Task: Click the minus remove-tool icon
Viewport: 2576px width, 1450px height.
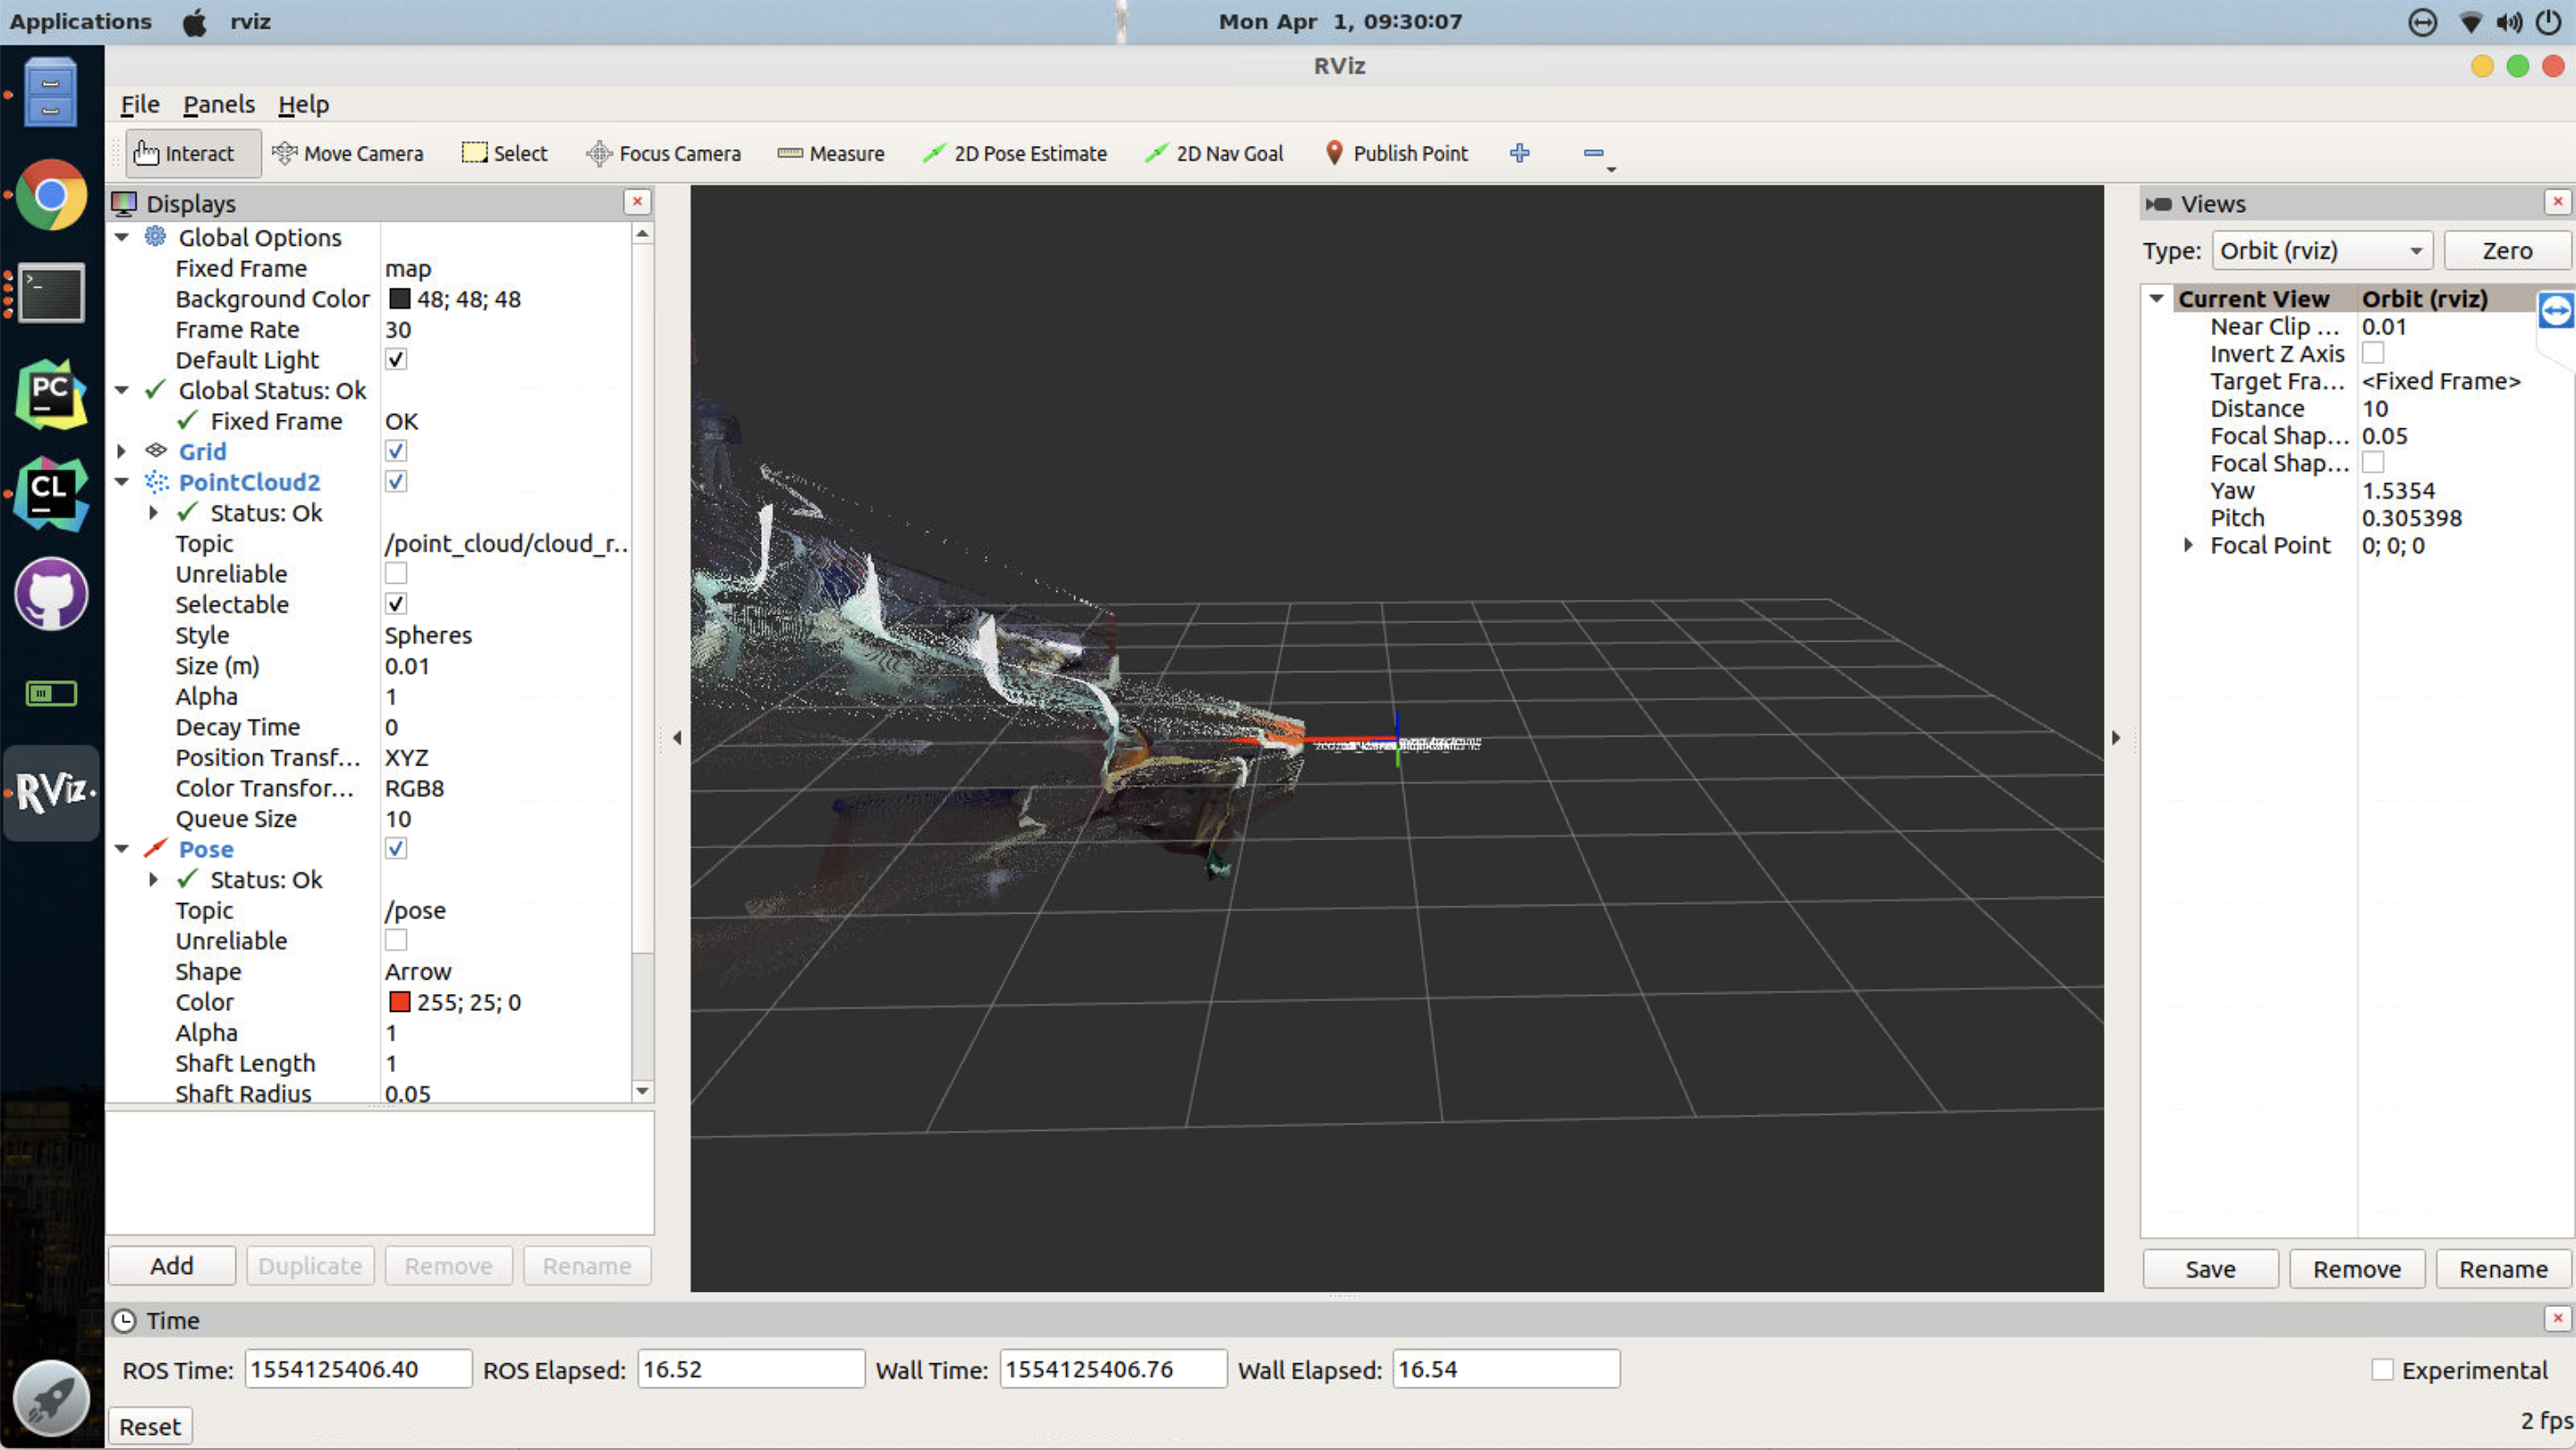Action: point(1593,153)
